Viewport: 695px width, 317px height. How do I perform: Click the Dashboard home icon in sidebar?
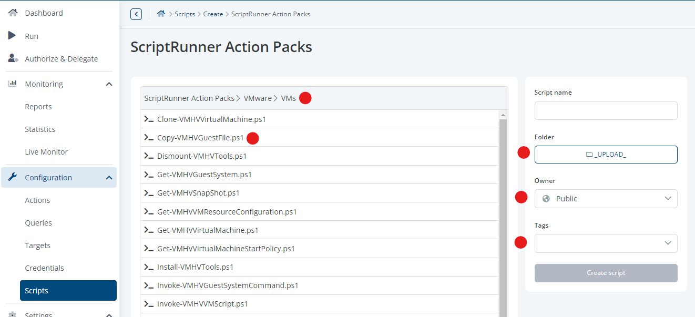tap(13, 13)
